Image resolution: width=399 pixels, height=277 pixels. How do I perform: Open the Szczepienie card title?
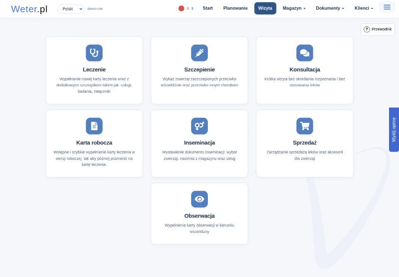click(x=199, y=69)
